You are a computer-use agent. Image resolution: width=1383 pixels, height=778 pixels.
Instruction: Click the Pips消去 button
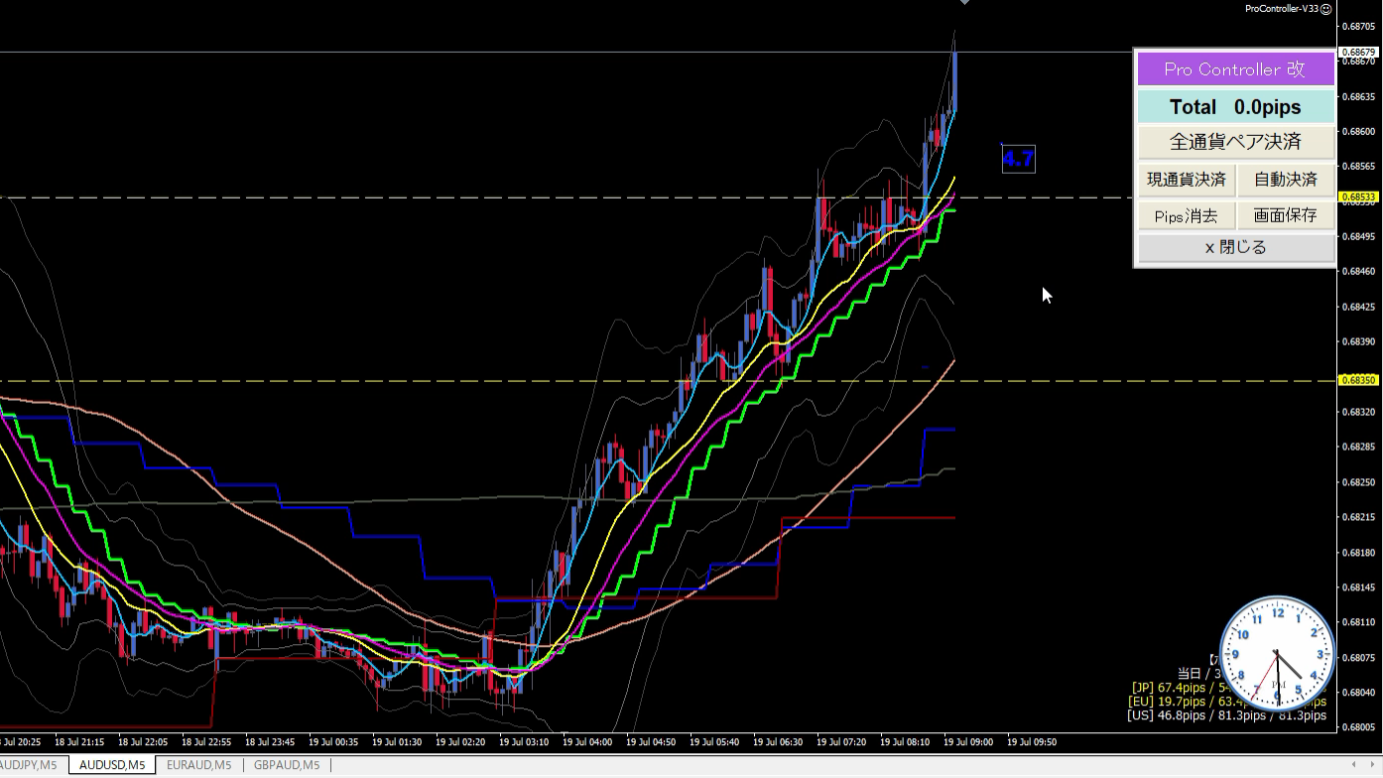pyautogui.click(x=1186, y=215)
